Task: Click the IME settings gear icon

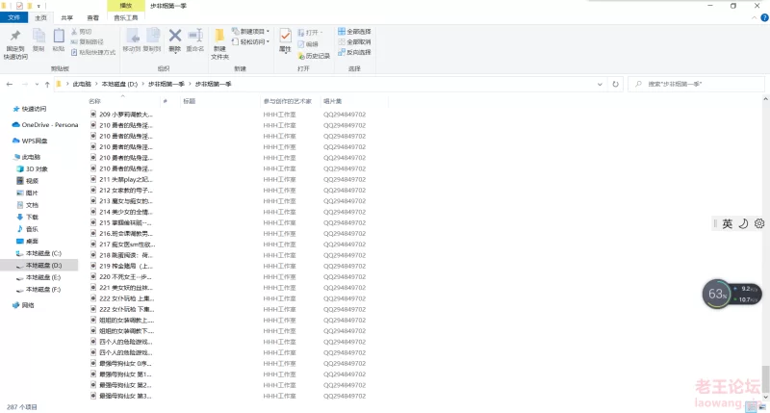Action: point(759,223)
